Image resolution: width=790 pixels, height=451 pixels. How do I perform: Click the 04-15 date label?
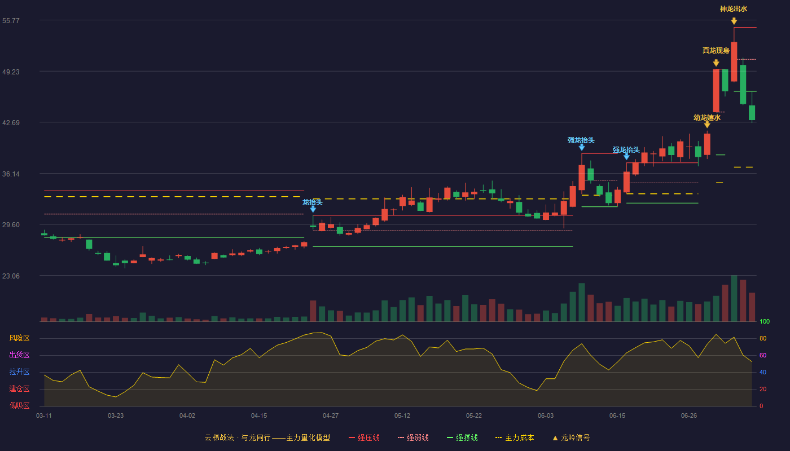pyautogui.click(x=259, y=415)
